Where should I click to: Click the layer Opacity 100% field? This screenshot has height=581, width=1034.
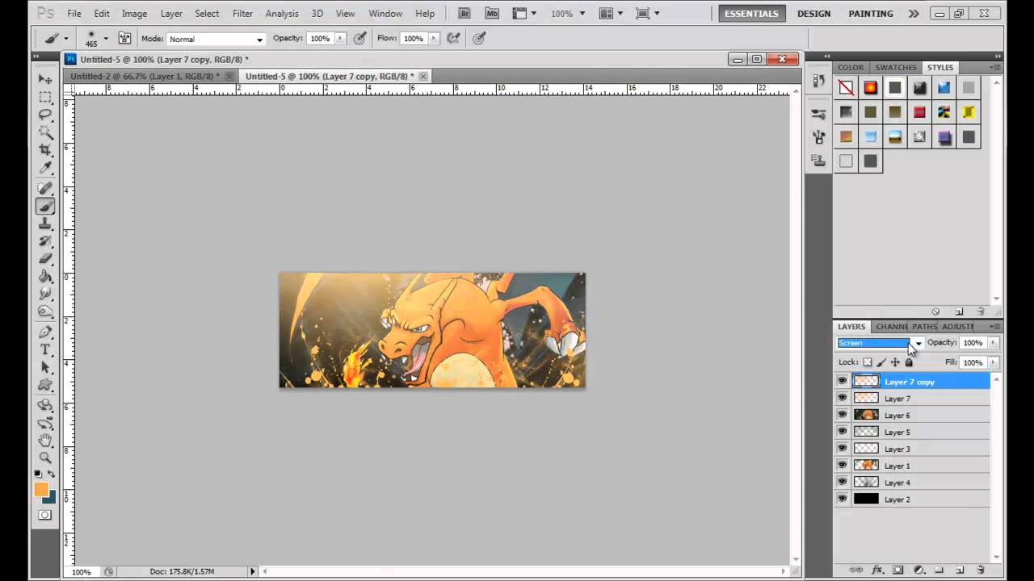[973, 343]
